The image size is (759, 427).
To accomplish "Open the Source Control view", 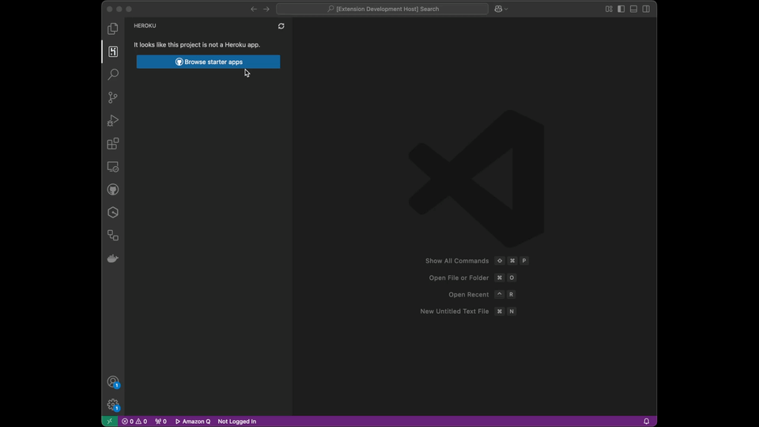I will [x=113, y=97].
